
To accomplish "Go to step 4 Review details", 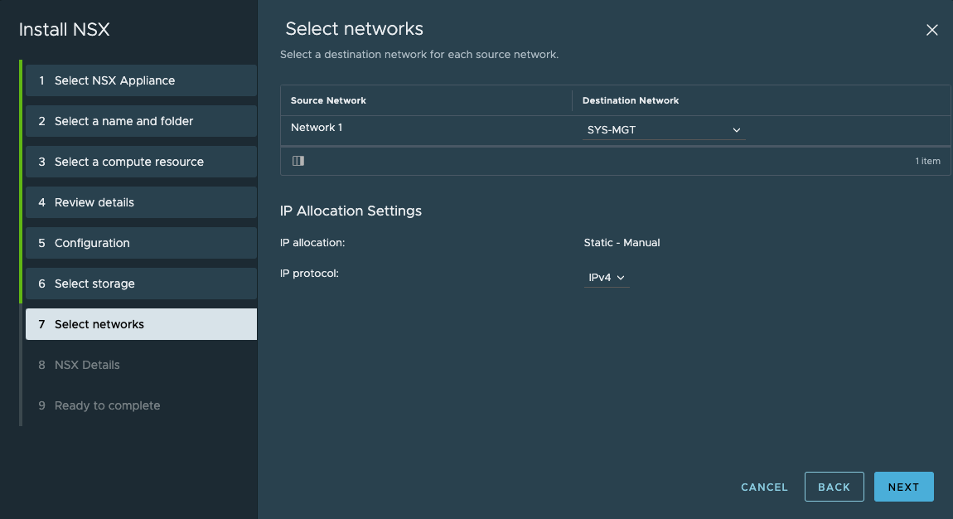I will pyautogui.click(x=141, y=202).
